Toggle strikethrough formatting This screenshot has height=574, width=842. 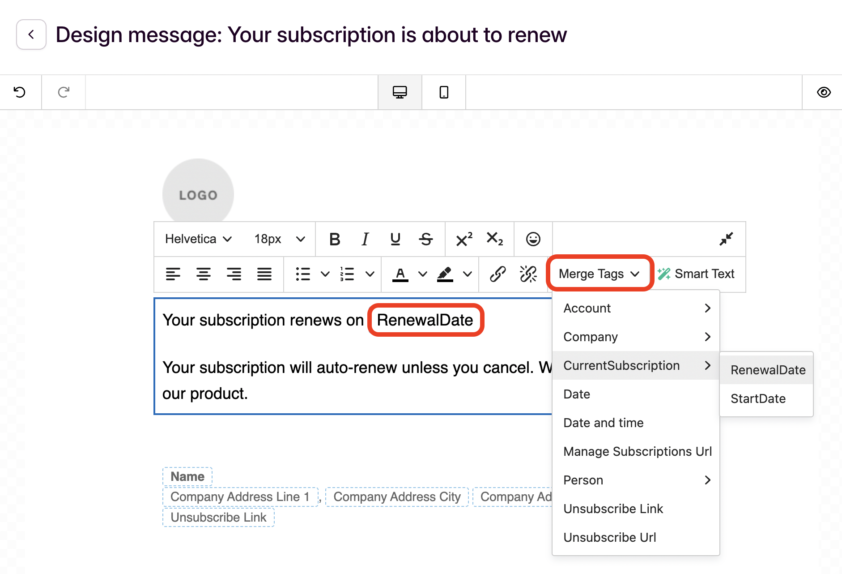426,239
